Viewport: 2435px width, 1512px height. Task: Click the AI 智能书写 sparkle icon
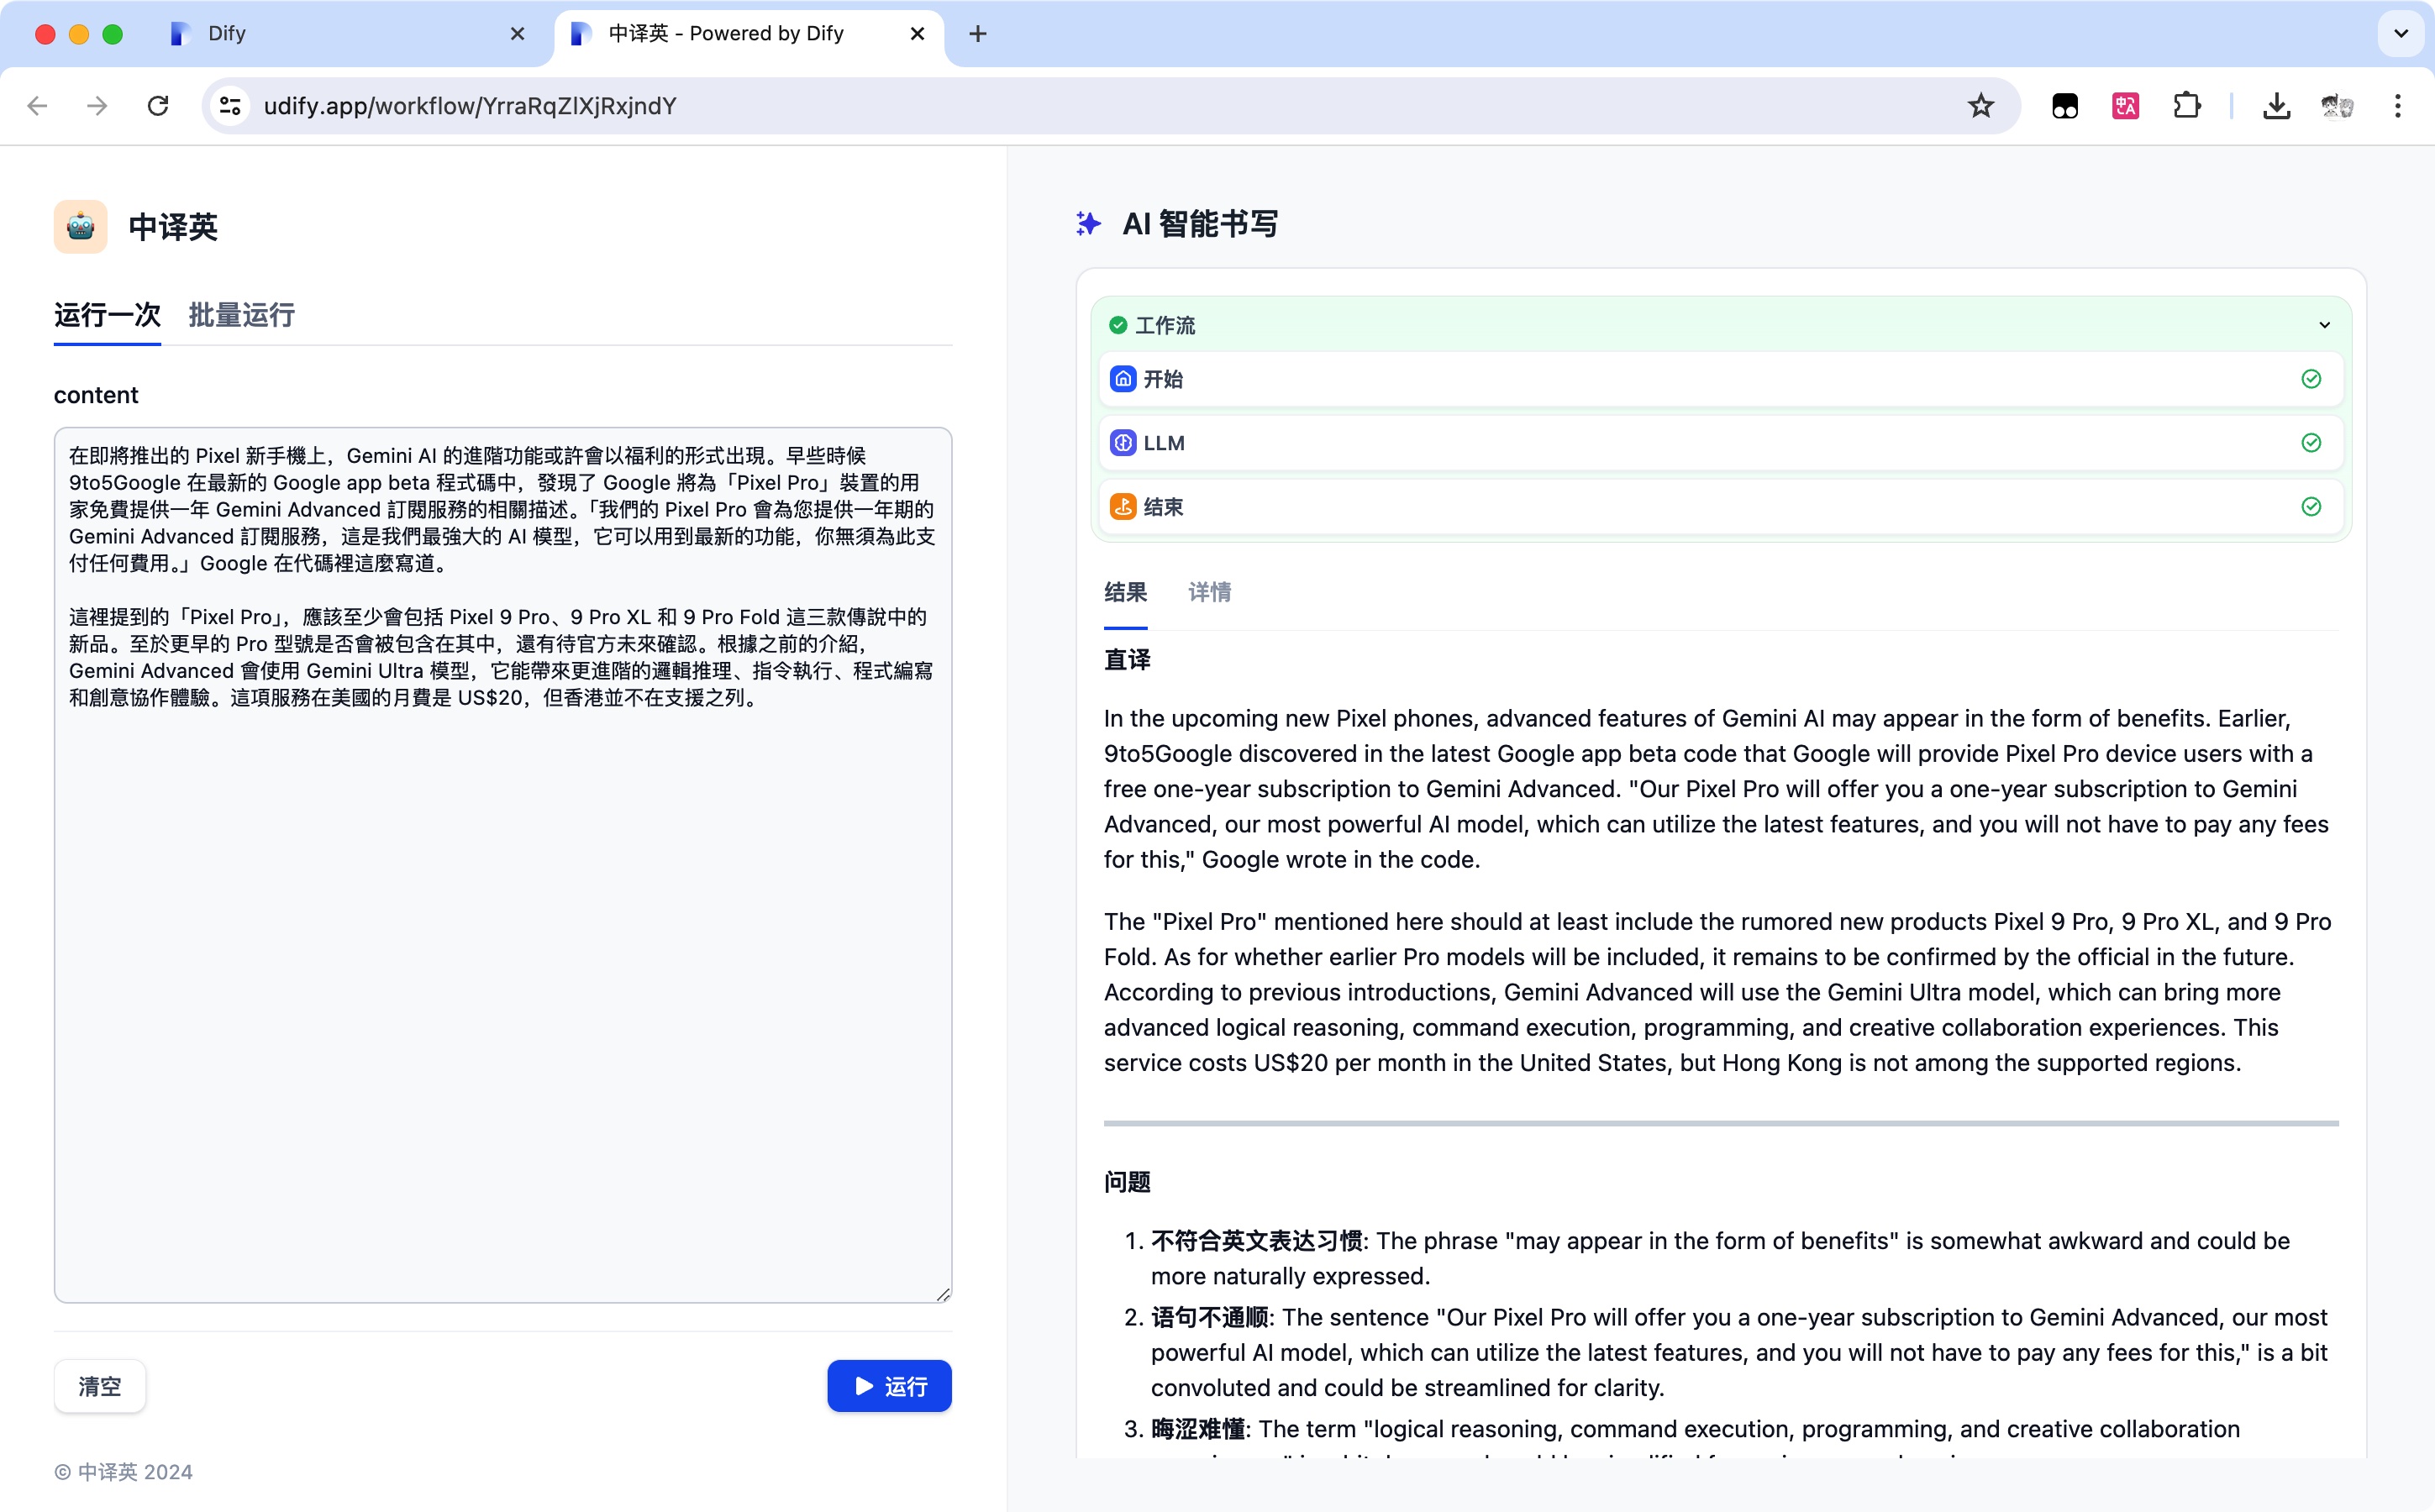pyautogui.click(x=1088, y=224)
